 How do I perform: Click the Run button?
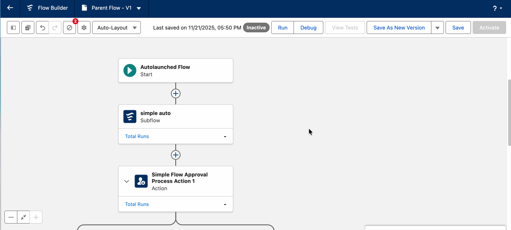[x=282, y=28]
